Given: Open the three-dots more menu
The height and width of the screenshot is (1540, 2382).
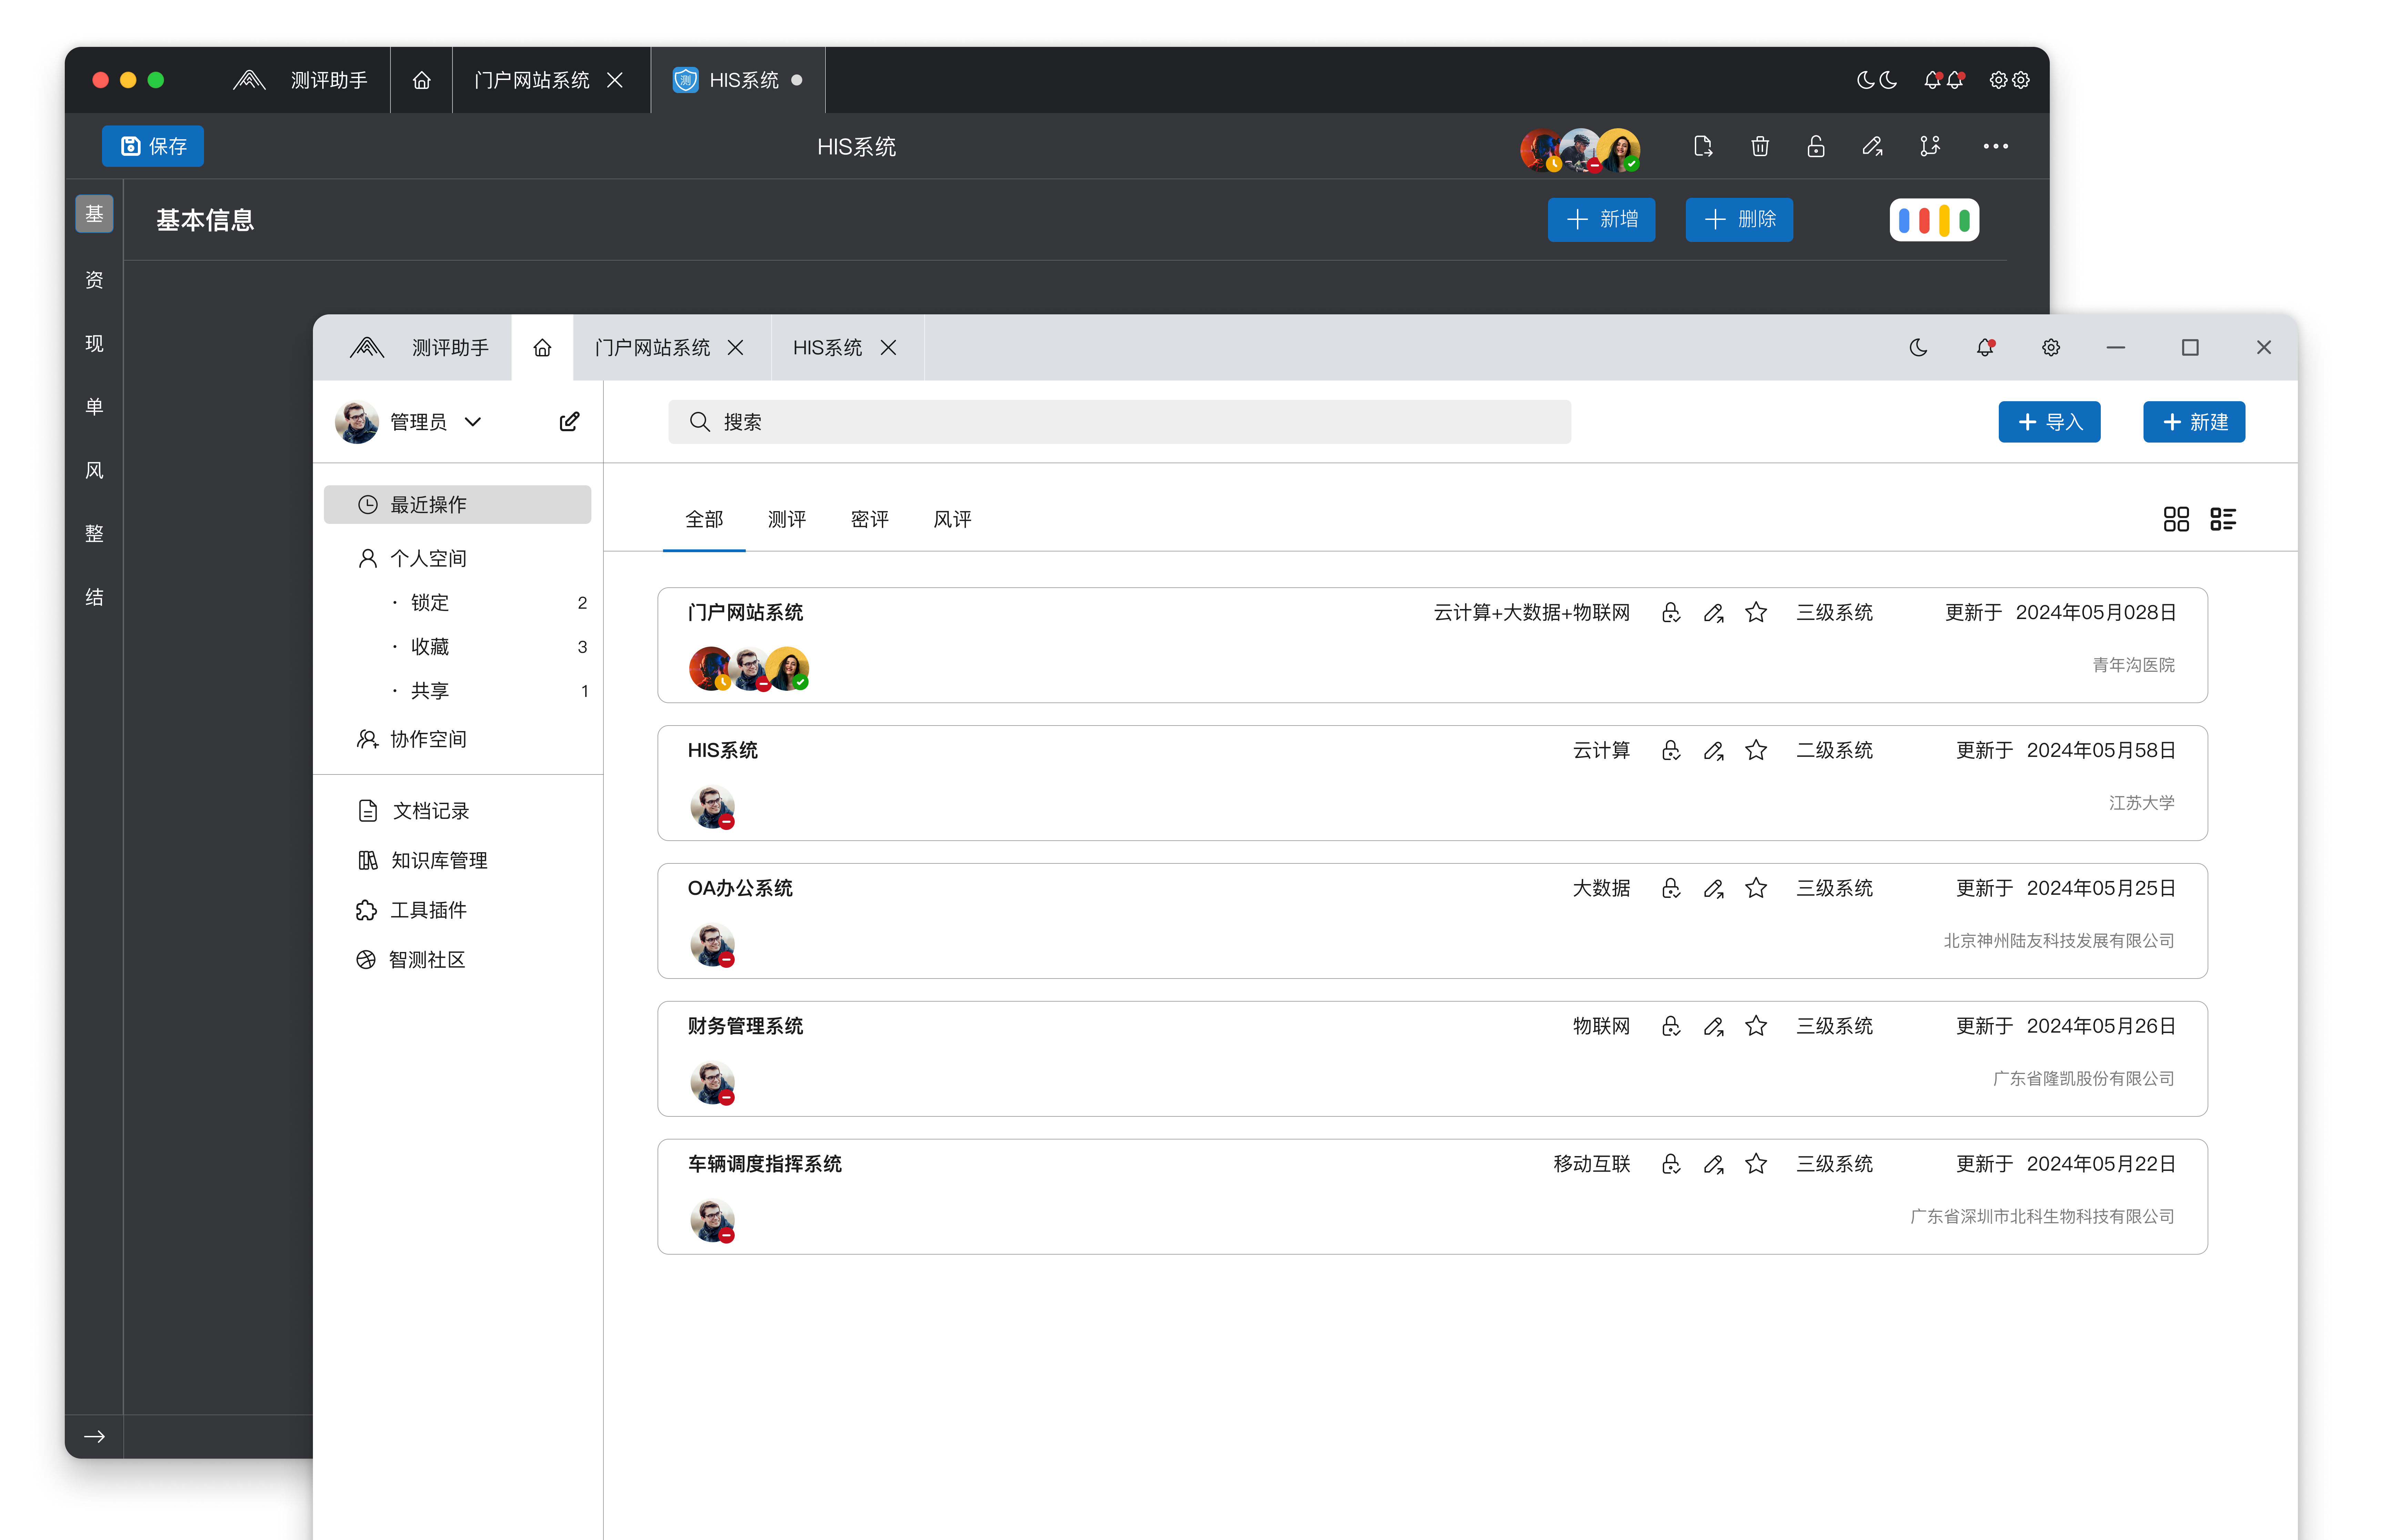Looking at the screenshot, I should coord(1995,147).
